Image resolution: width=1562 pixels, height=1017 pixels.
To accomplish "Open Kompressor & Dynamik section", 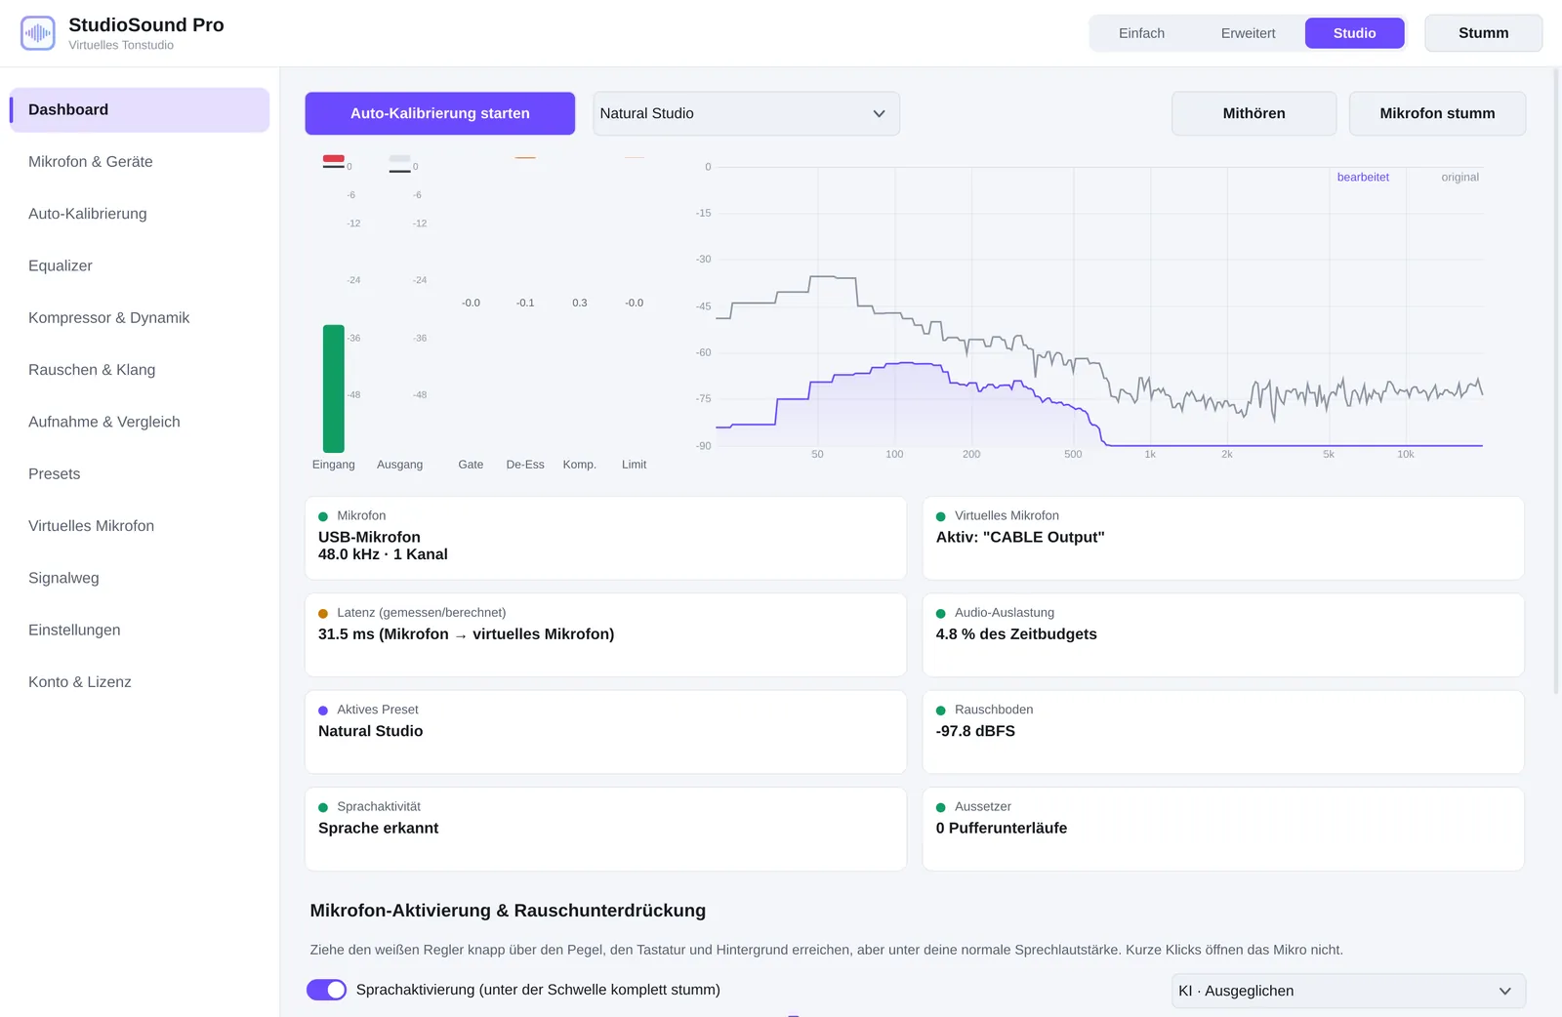I will (x=140, y=318).
